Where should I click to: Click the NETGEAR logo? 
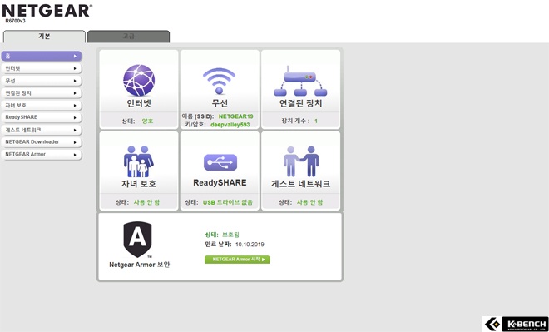tap(47, 11)
